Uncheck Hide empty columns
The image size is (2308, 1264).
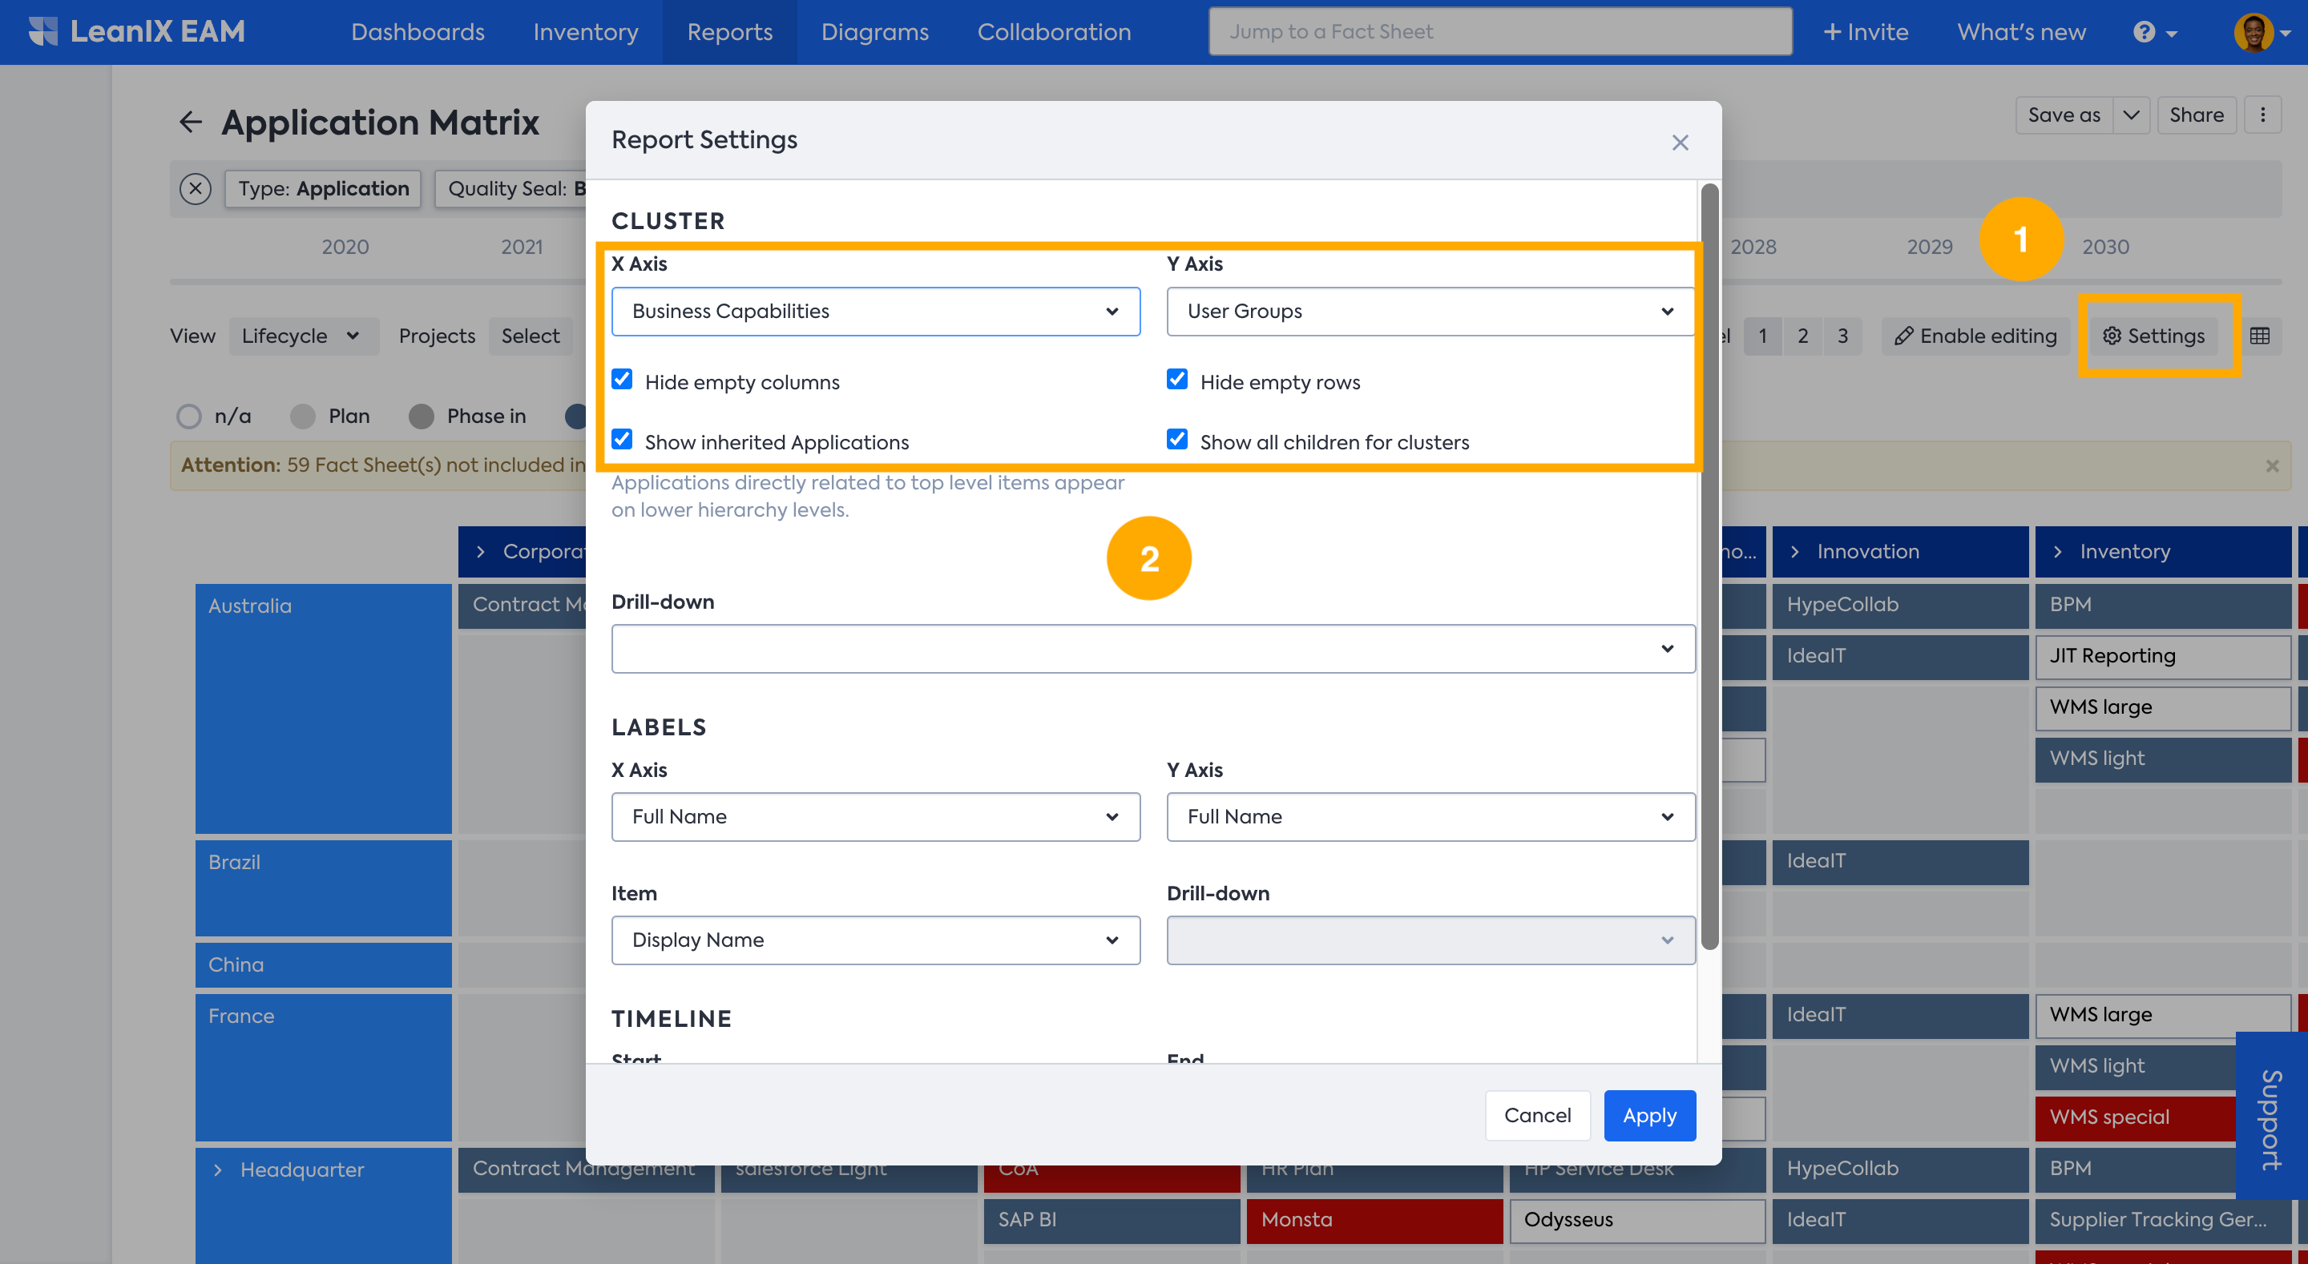(622, 380)
